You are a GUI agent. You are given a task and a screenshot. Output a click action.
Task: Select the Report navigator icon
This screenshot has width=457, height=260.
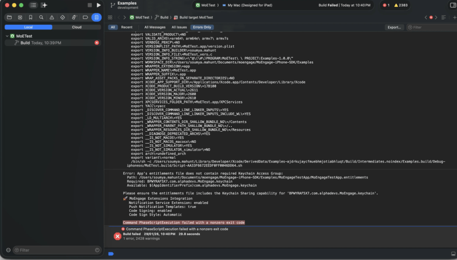coord(96,18)
